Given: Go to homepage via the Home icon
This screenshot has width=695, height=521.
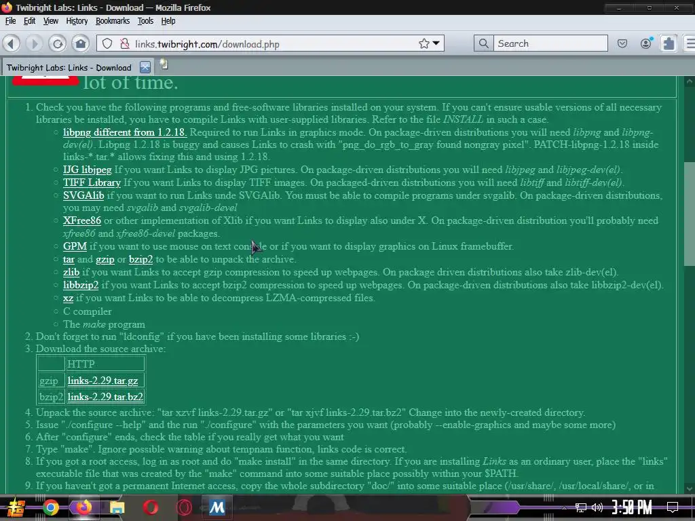Looking at the screenshot, I should pos(81,44).
